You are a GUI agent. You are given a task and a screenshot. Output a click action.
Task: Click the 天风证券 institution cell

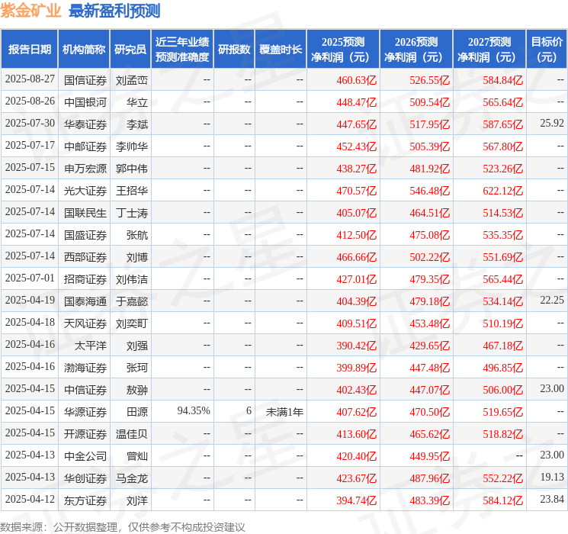85,323
